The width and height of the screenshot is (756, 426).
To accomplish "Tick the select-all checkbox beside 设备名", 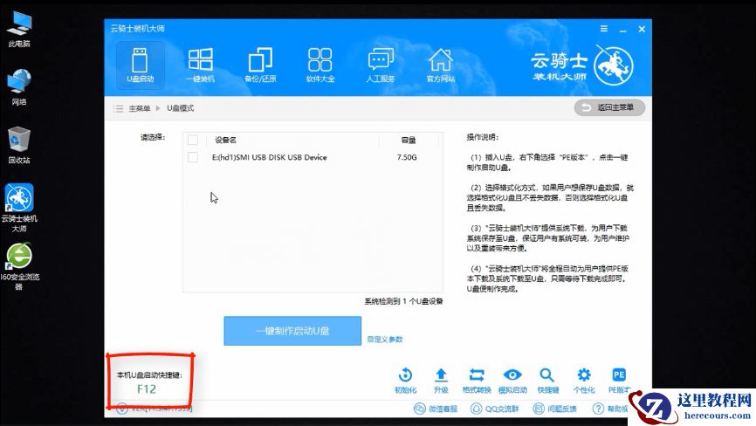I will (x=193, y=140).
